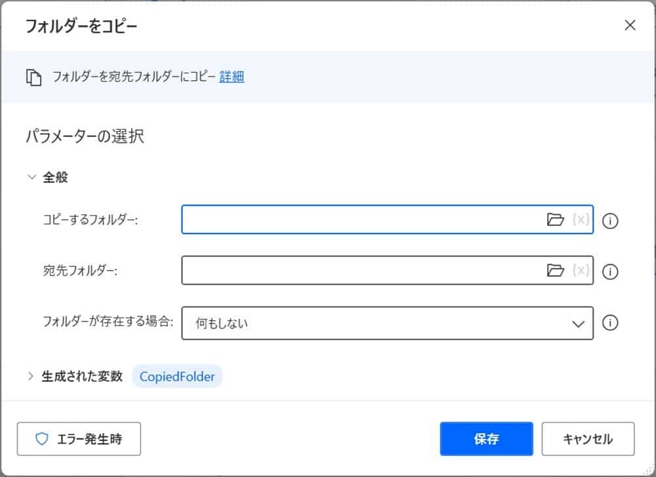656x477 pixels.
Task: Click the shield icon on エラー発生時 button
Action: (41, 439)
